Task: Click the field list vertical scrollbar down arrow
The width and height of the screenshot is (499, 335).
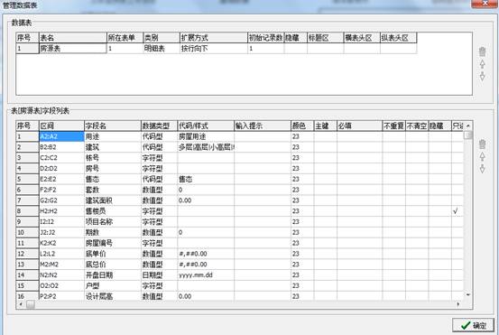Action: (467, 295)
